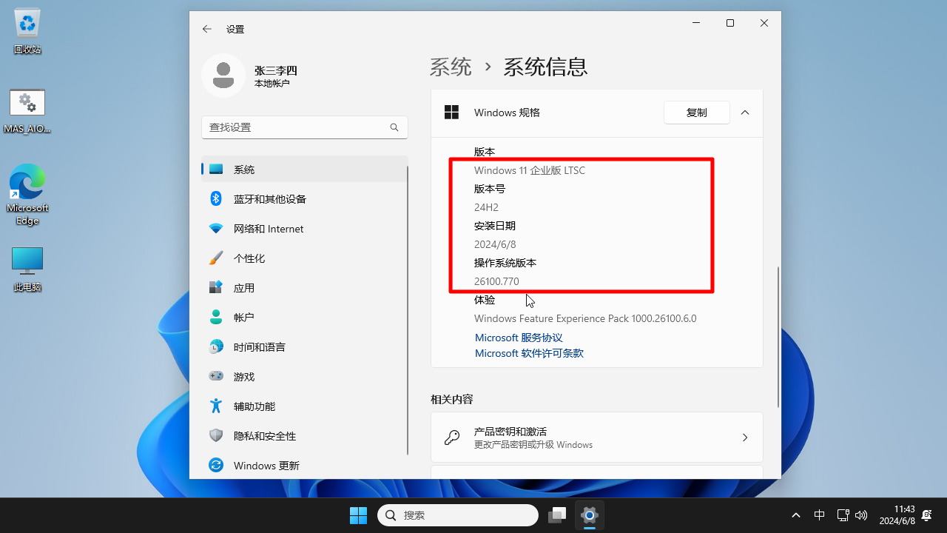The width and height of the screenshot is (947, 533).
Task: Click the taskbar 搜索 search box
Action: point(458,515)
